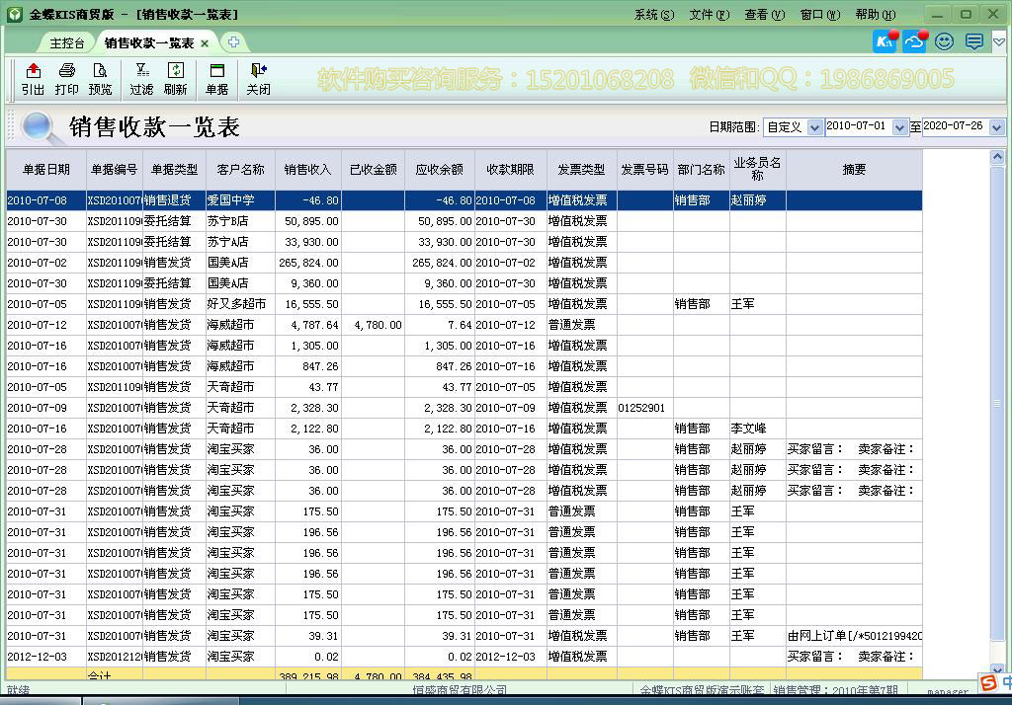Open the QQ chat icon at top right
Viewport: 1012px width, 705px height.
pos(912,41)
